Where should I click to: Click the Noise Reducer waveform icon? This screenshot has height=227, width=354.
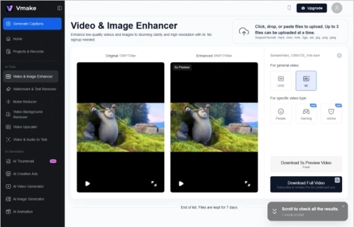coord(8,101)
